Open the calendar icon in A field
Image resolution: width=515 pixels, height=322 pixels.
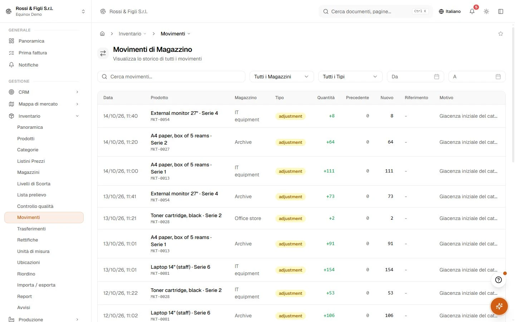[x=498, y=77]
